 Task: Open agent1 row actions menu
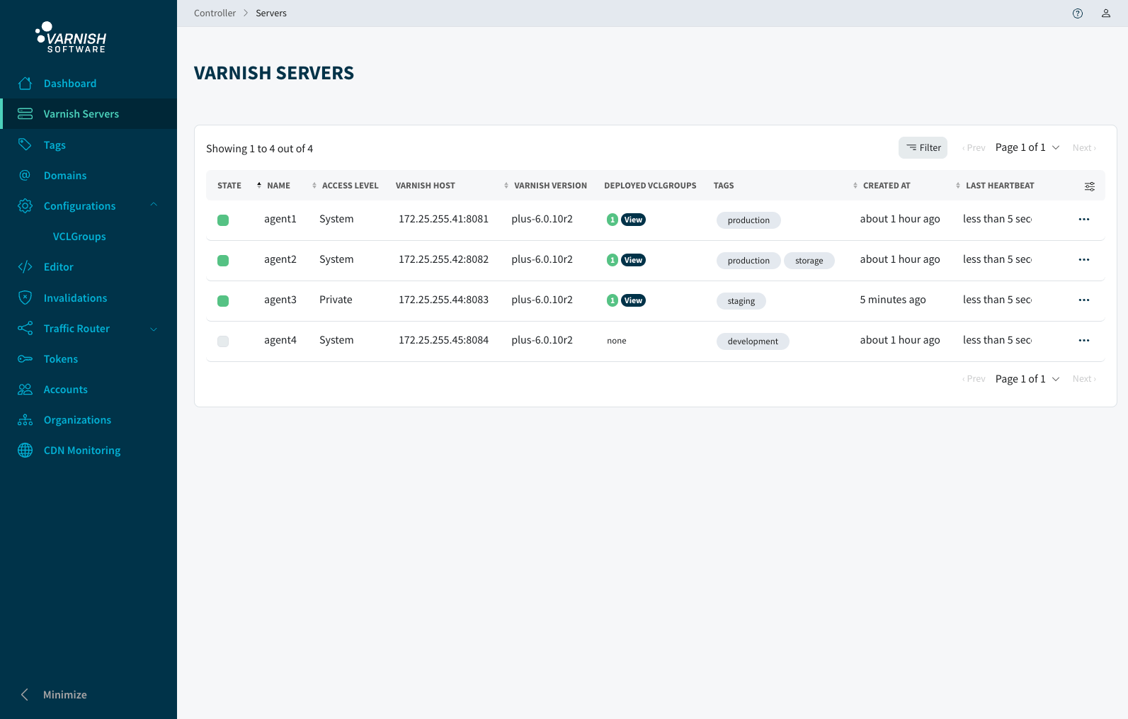(1084, 220)
